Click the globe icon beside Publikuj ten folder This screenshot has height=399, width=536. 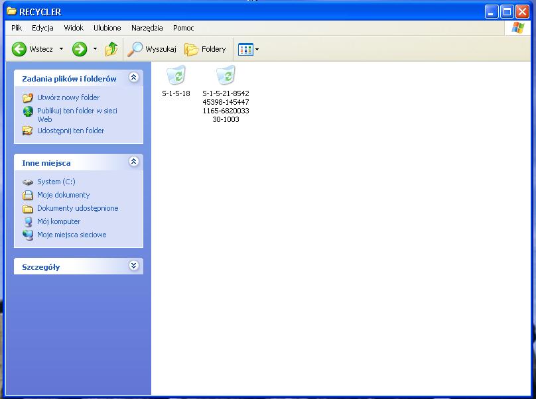[28, 111]
